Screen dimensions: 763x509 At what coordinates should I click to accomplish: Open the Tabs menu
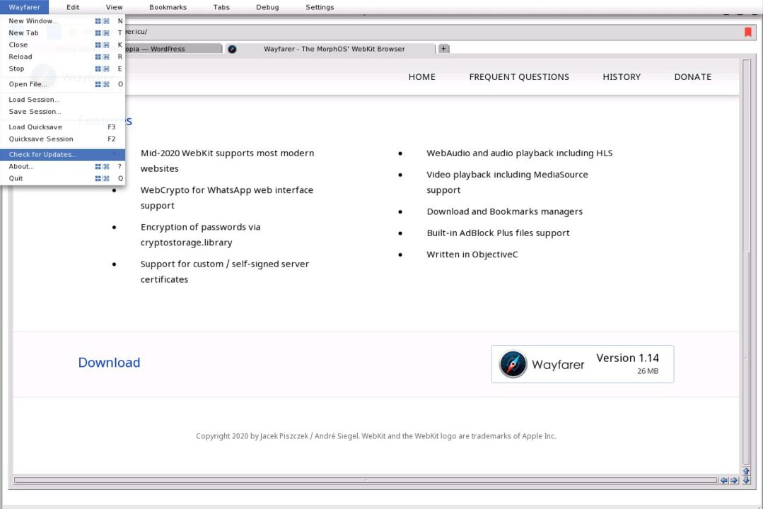pyautogui.click(x=221, y=7)
